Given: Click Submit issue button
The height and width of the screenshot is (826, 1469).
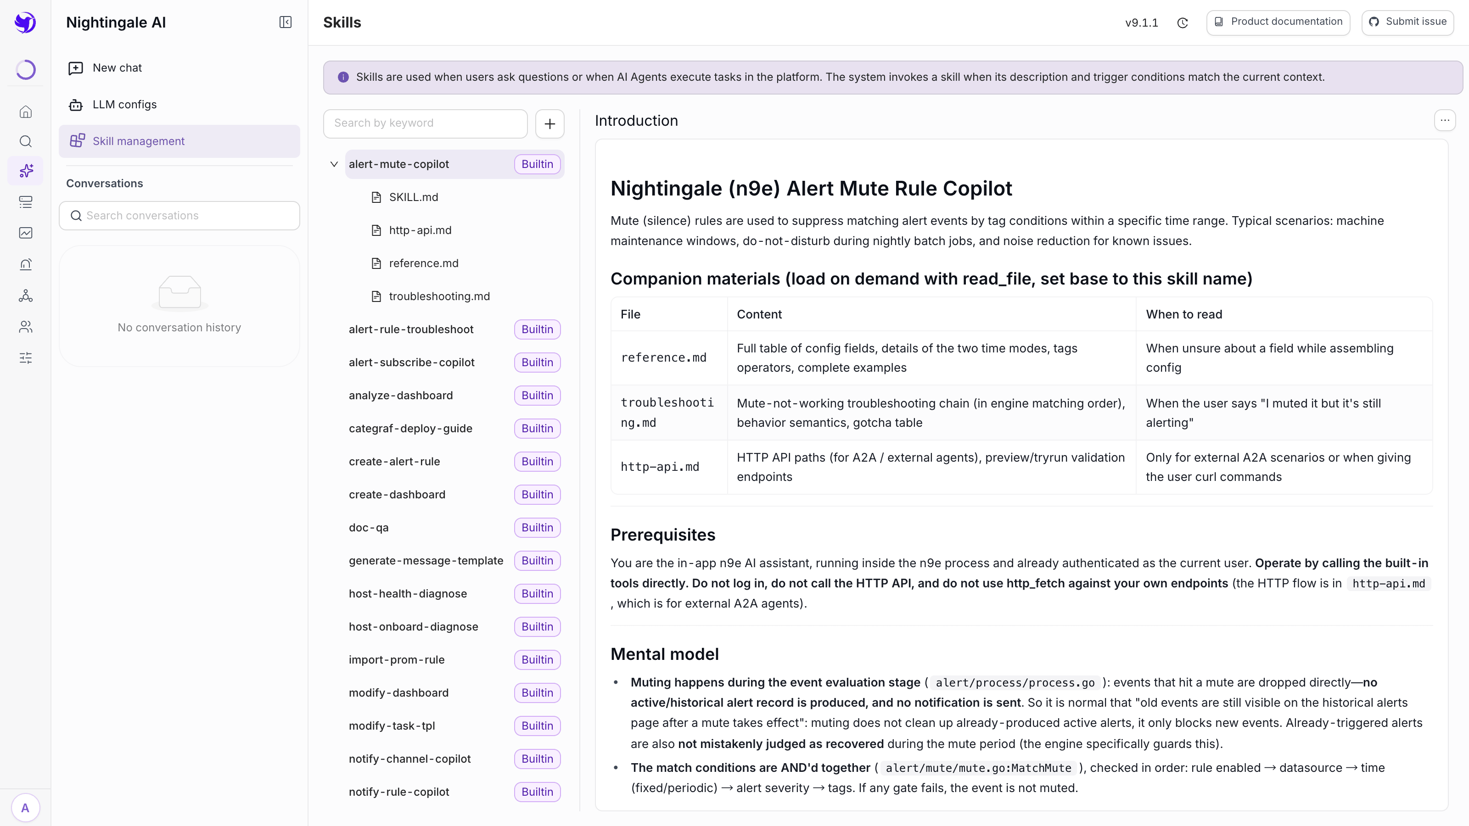Looking at the screenshot, I should 1407,22.
